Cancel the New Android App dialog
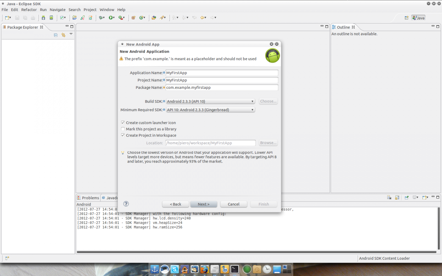Viewport: 442px width, 276px height. [x=233, y=204]
